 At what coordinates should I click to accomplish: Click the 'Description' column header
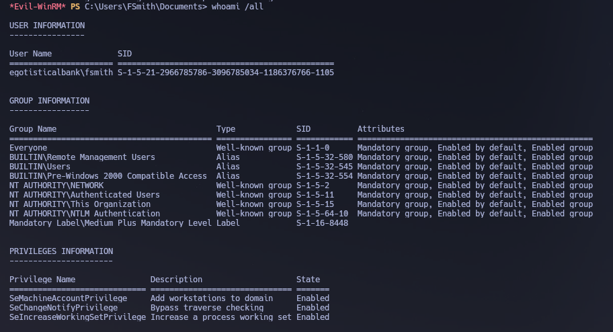click(176, 279)
